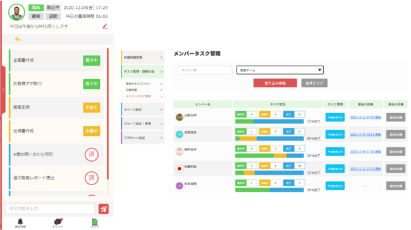
Task: Toggle 済 stamp on A様お問い合わせ対応 task
Action: pos(92,154)
